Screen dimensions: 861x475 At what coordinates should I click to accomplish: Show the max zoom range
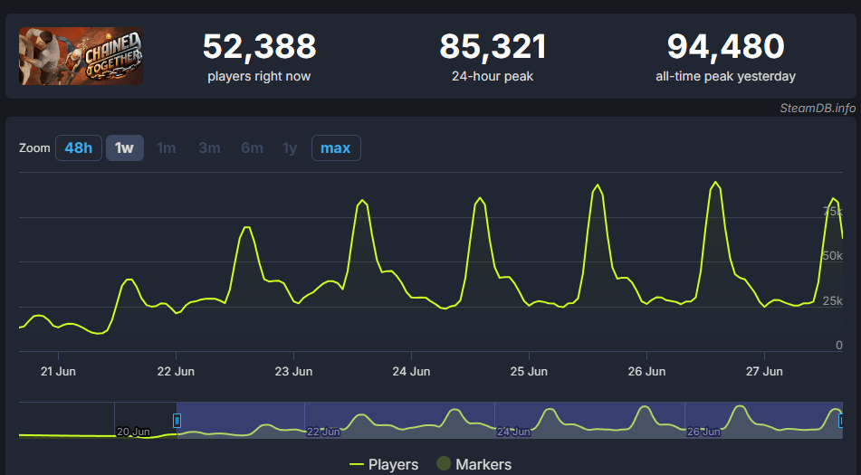[336, 148]
